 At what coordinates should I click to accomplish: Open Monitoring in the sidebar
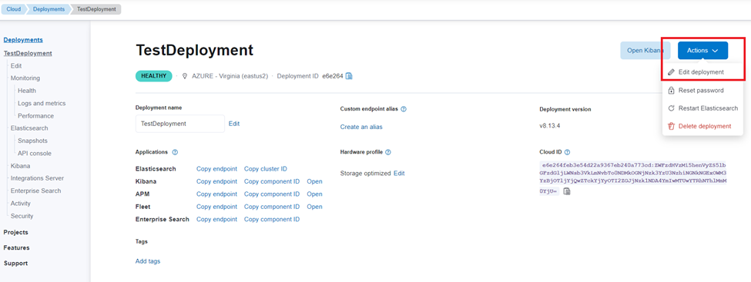coord(25,78)
